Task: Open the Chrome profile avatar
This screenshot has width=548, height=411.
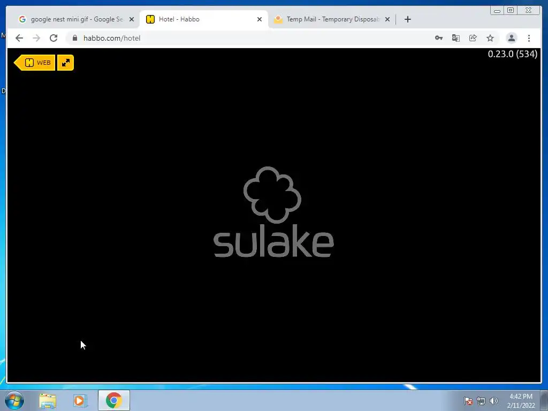Action: coord(511,38)
